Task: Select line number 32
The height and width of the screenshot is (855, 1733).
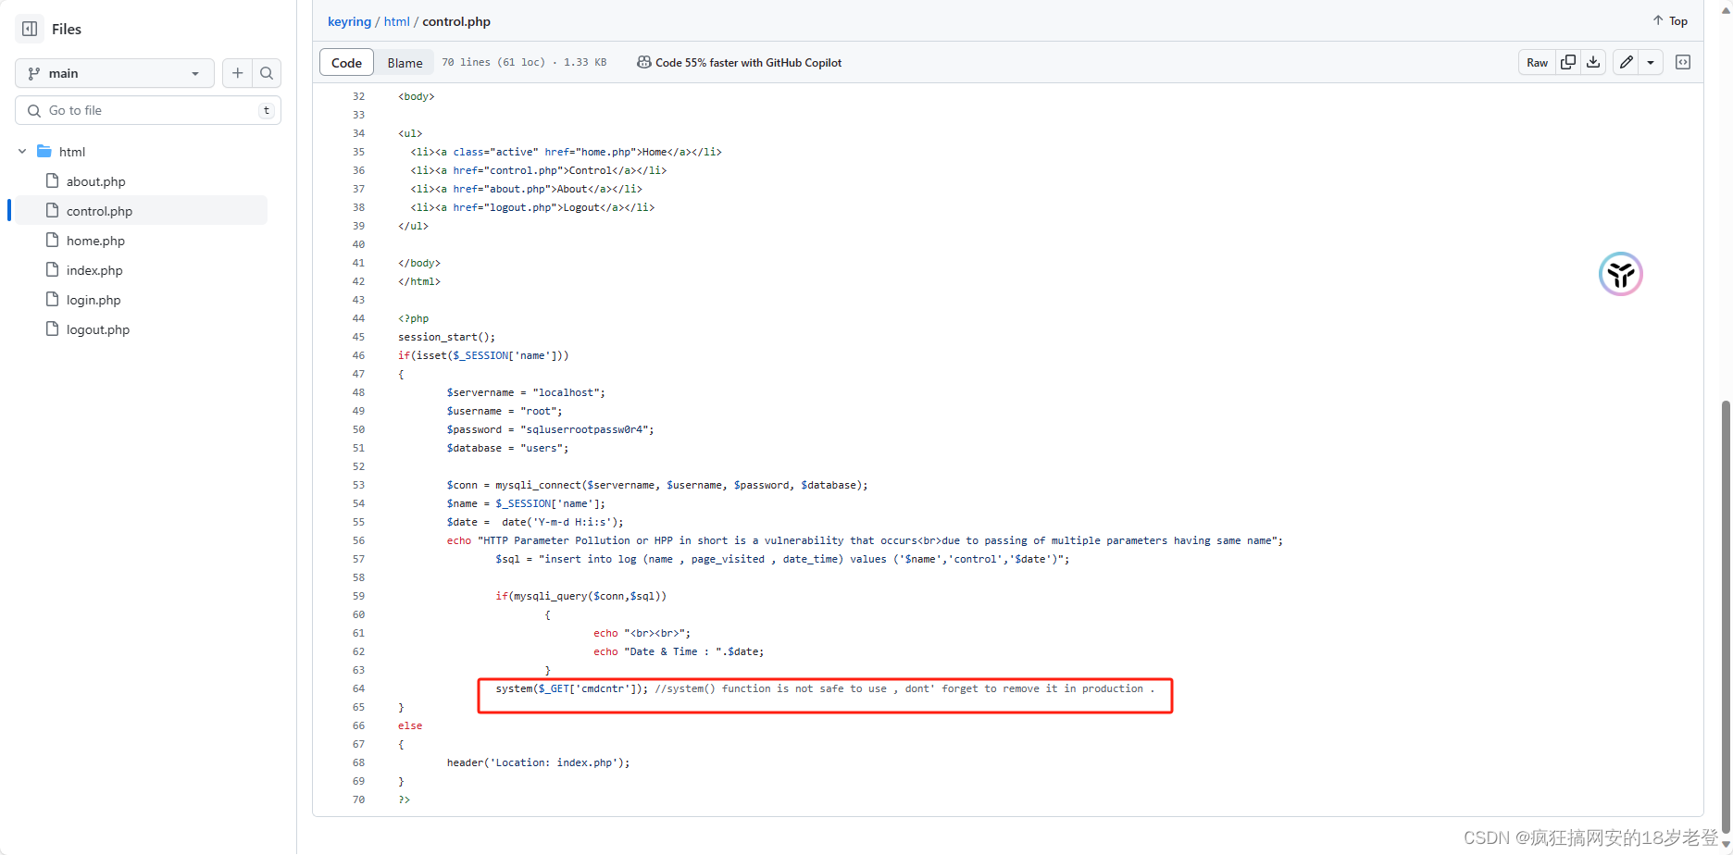Action: (x=358, y=96)
